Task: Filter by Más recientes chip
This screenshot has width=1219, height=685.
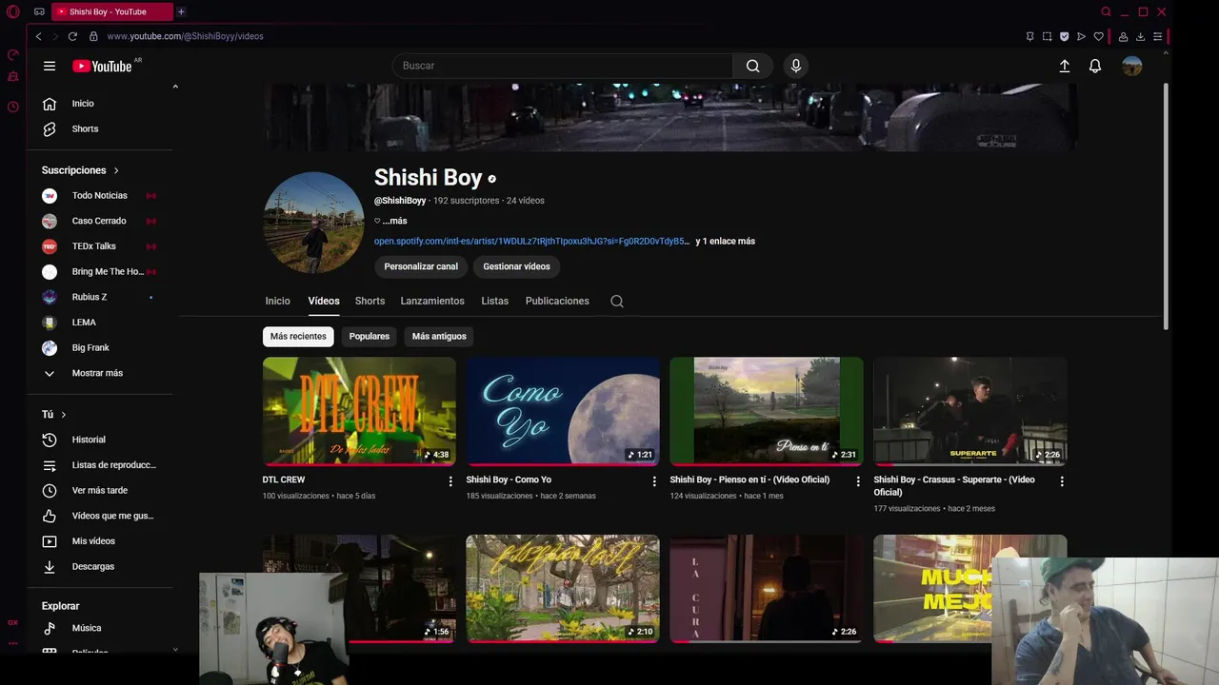Action: point(298,336)
